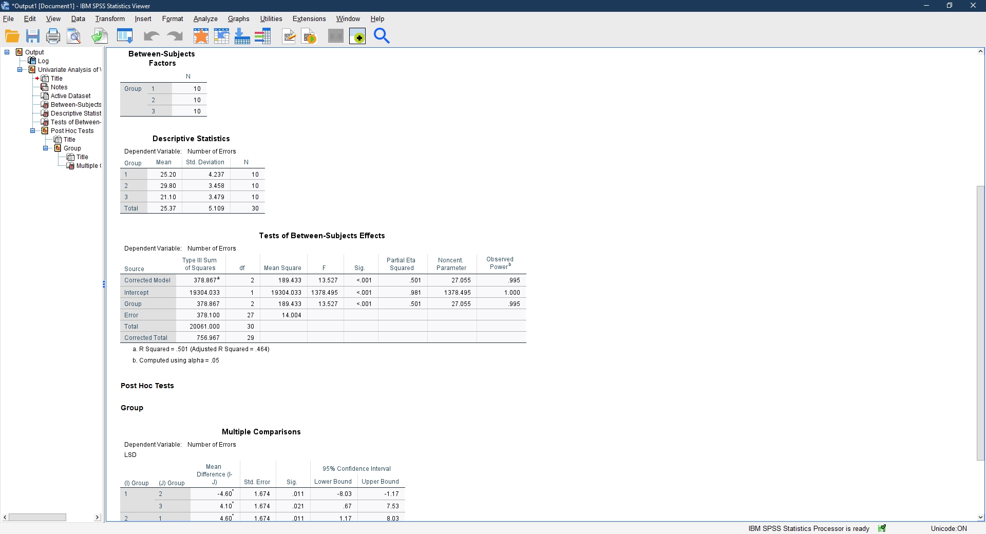Click the processor ready status icon
The width and height of the screenshot is (986, 534).
click(x=882, y=528)
